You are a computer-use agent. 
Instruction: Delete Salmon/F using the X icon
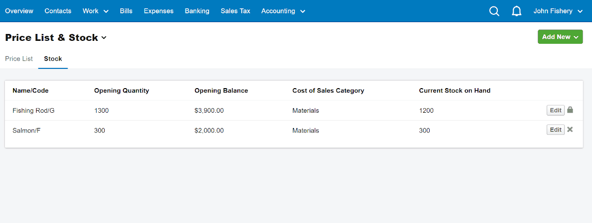click(x=570, y=129)
